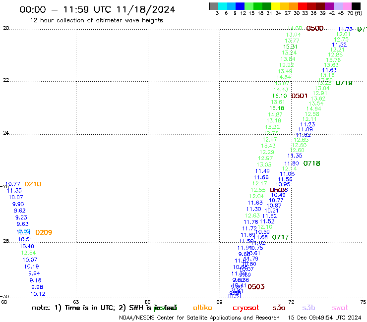The width and height of the screenshot is (367, 322).
Task: Click the track time label 0718
Action: [x=312, y=163]
